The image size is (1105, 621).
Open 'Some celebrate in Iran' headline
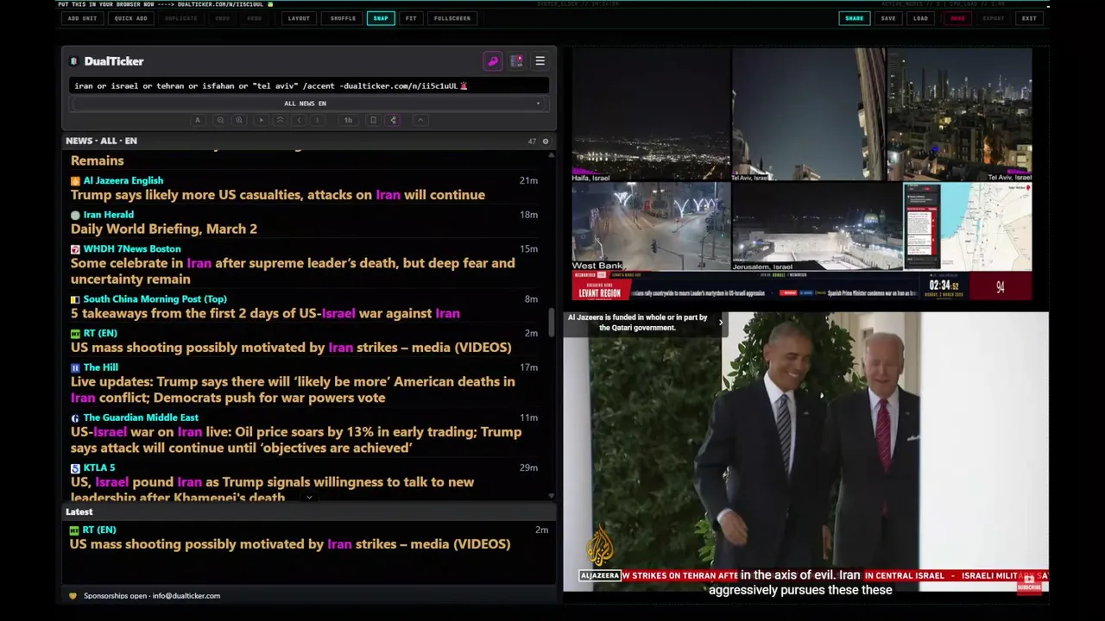[293, 271]
